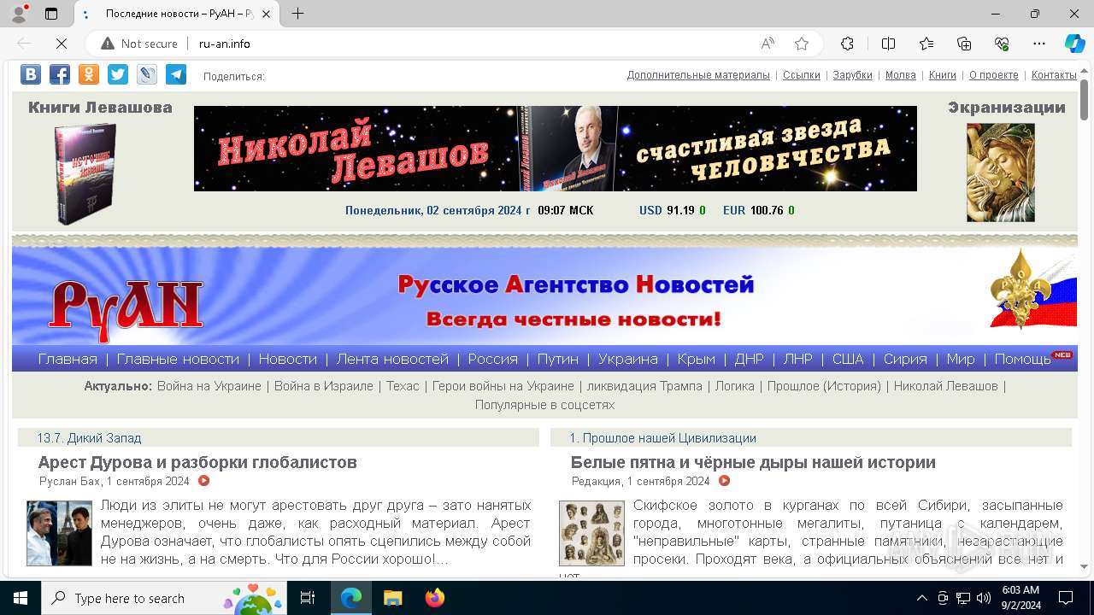The height and width of the screenshot is (615, 1094).
Task: Open category 1. Прошлое нашей Цивилизации
Action: point(663,438)
